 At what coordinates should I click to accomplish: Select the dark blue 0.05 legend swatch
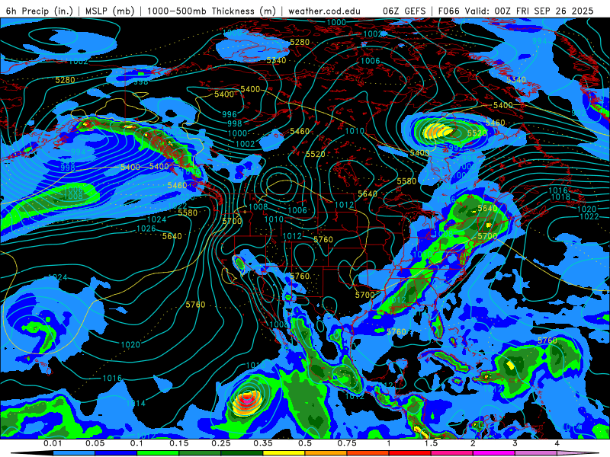point(116,453)
